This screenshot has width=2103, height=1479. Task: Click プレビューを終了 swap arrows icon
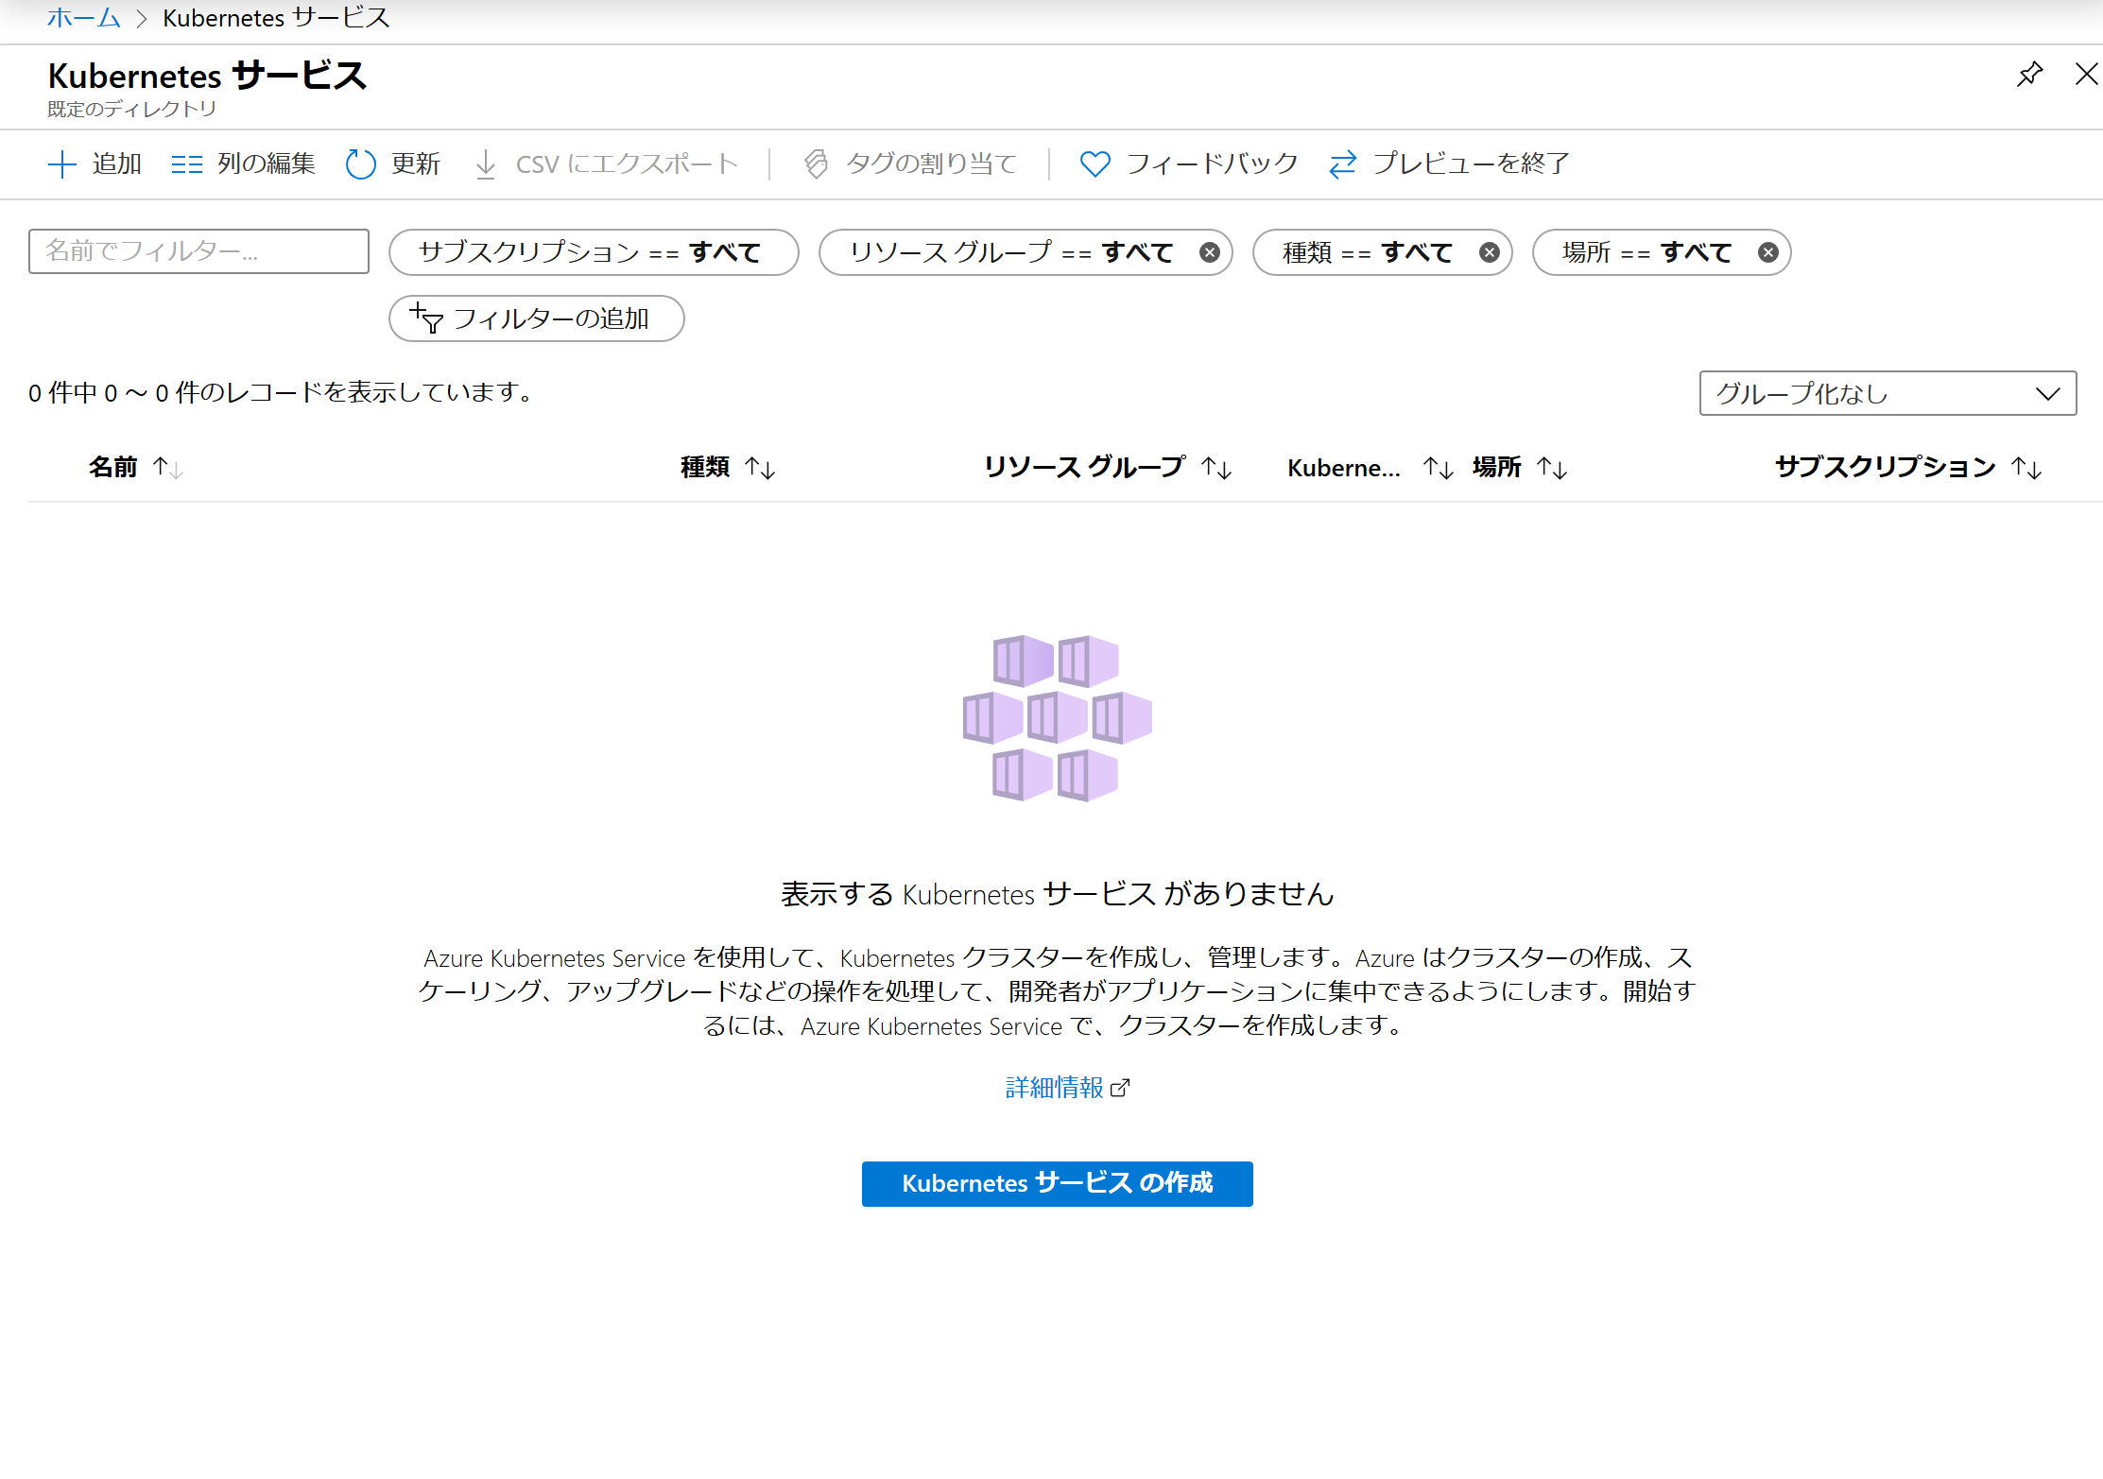click(1342, 164)
